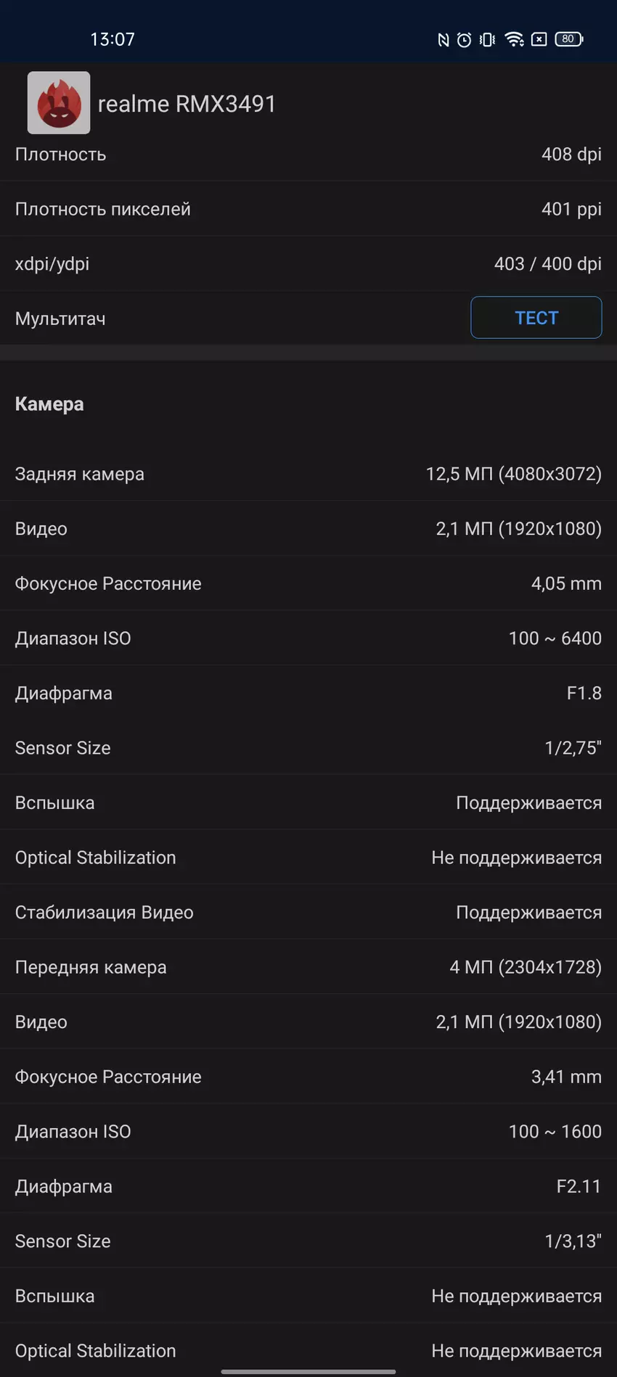
Task: Tap the xdpi/ydpi row
Action: [x=308, y=264]
